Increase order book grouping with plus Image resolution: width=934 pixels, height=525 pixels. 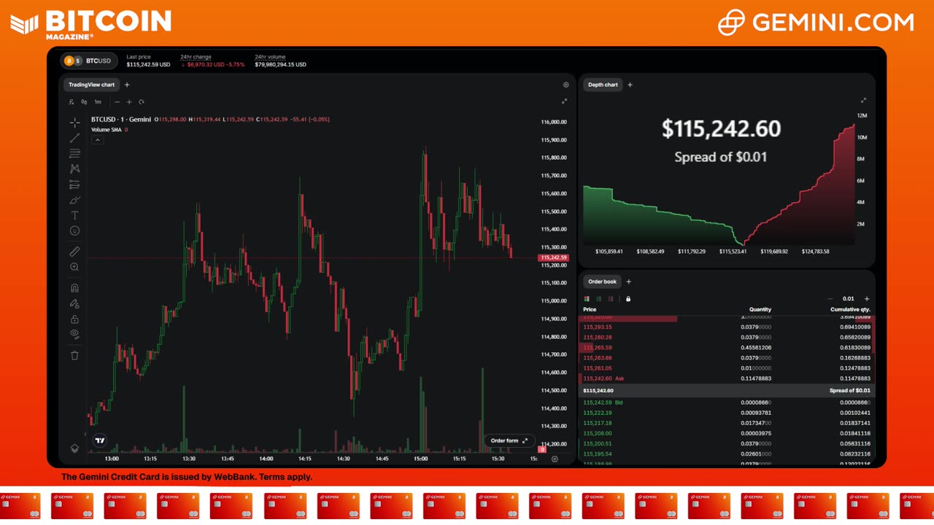867,298
